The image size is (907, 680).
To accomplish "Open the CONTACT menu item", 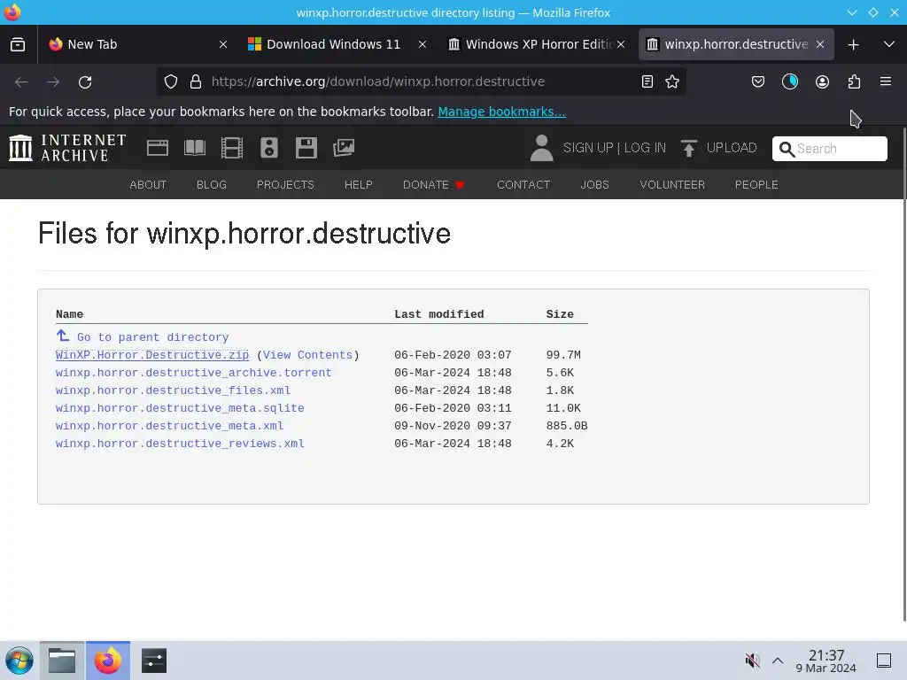I will tap(523, 184).
